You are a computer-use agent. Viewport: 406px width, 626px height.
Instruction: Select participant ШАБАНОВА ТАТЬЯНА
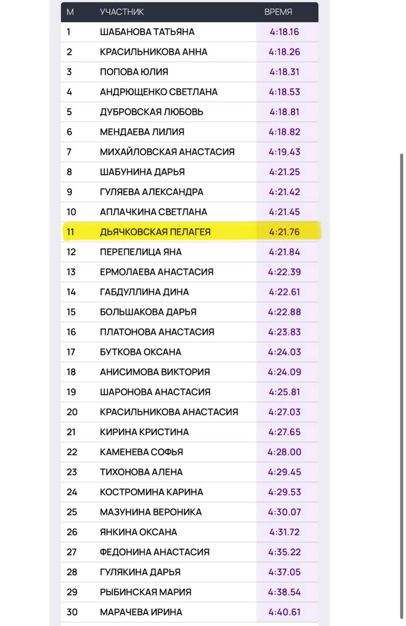point(147,32)
